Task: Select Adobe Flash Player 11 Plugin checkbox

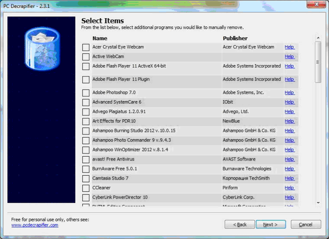Action: point(86,80)
